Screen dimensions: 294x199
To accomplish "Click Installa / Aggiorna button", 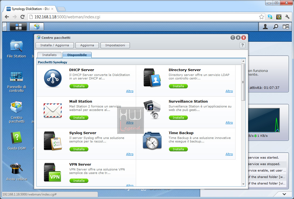I will coord(55,45).
